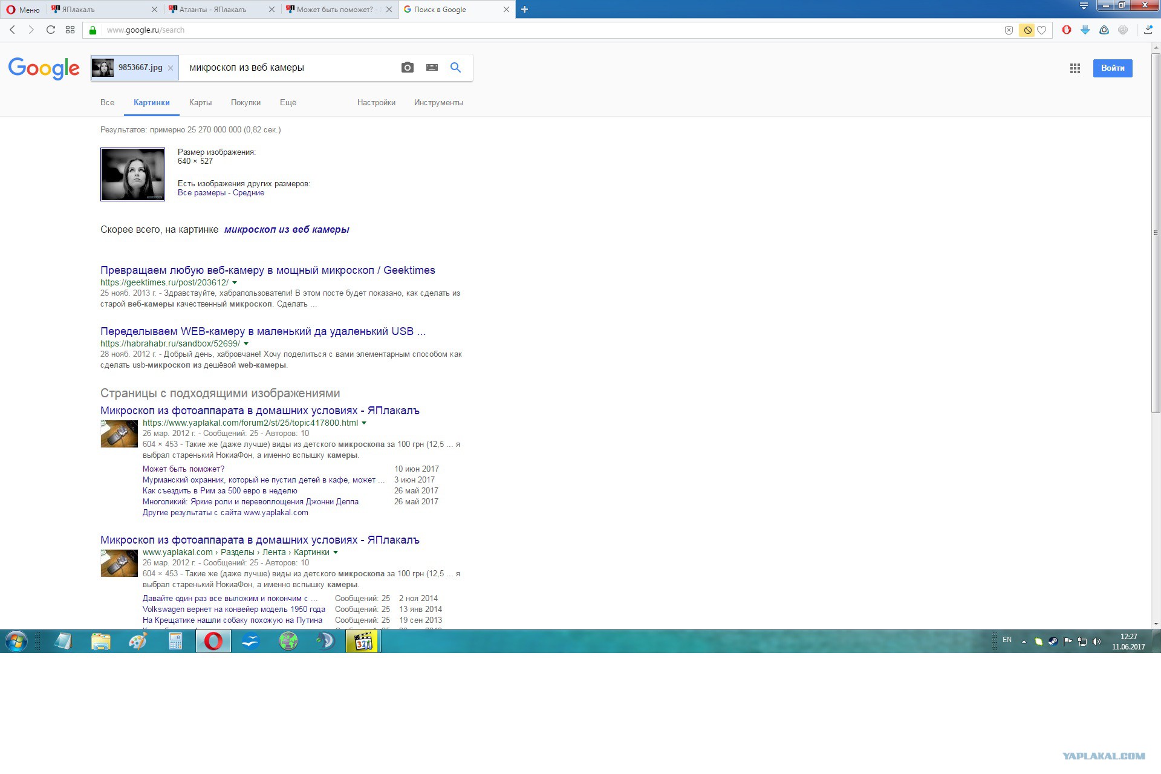1161x774 pixels.
Task: Open the downloads icon at toolbar end
Action: click(x=1148, y=30)
